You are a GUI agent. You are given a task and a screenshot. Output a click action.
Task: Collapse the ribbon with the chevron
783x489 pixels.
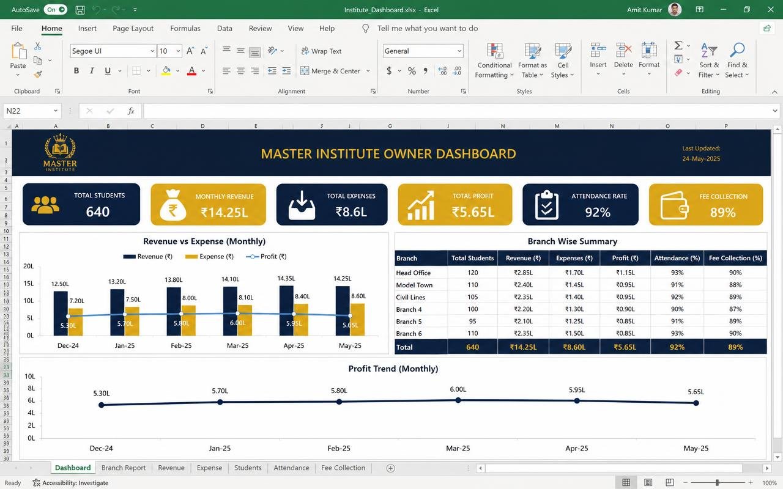(x=774, y=92)
